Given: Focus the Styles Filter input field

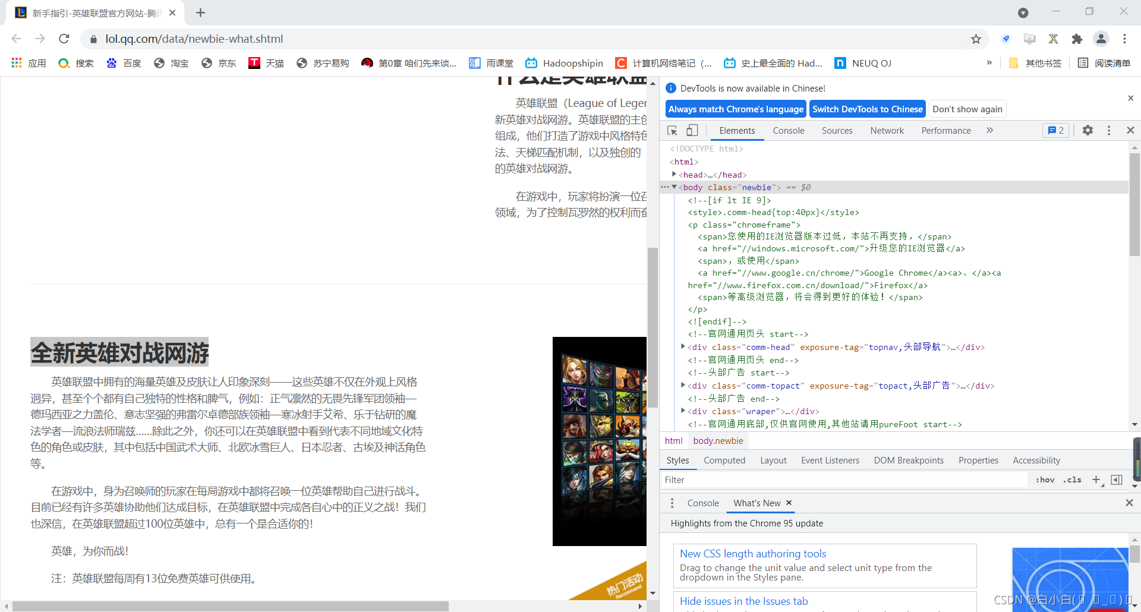Looking at the screenshot, I should (844, 480).
